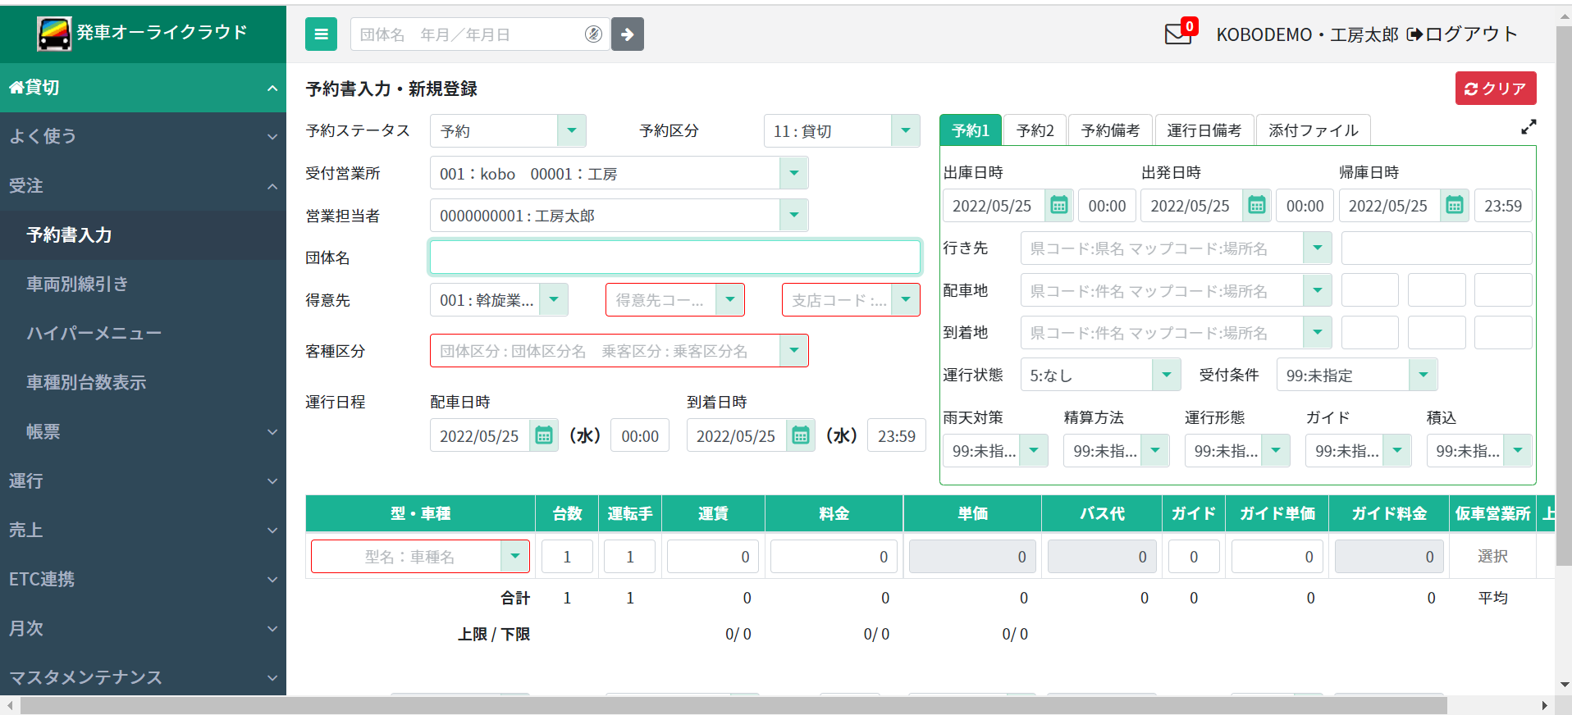Image resolution: width=1572 pixels, height=715 pixels.
Task: Open the 運行日備考 tab
Action: coord(1204,130)
